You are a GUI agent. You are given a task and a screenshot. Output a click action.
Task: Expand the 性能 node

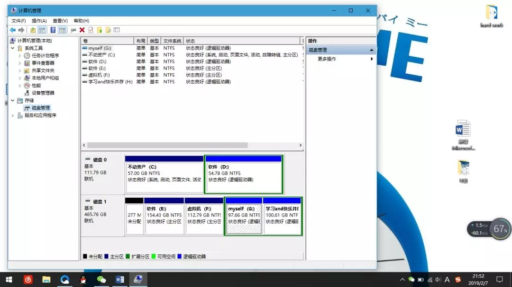point(19,86)
